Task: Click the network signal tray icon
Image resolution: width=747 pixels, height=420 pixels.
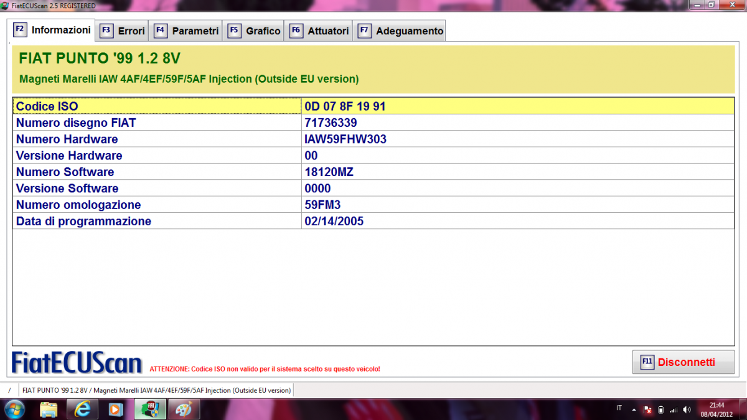Action: [674, 410]
